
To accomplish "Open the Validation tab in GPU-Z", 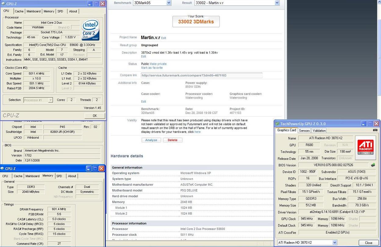I will 319,130.
